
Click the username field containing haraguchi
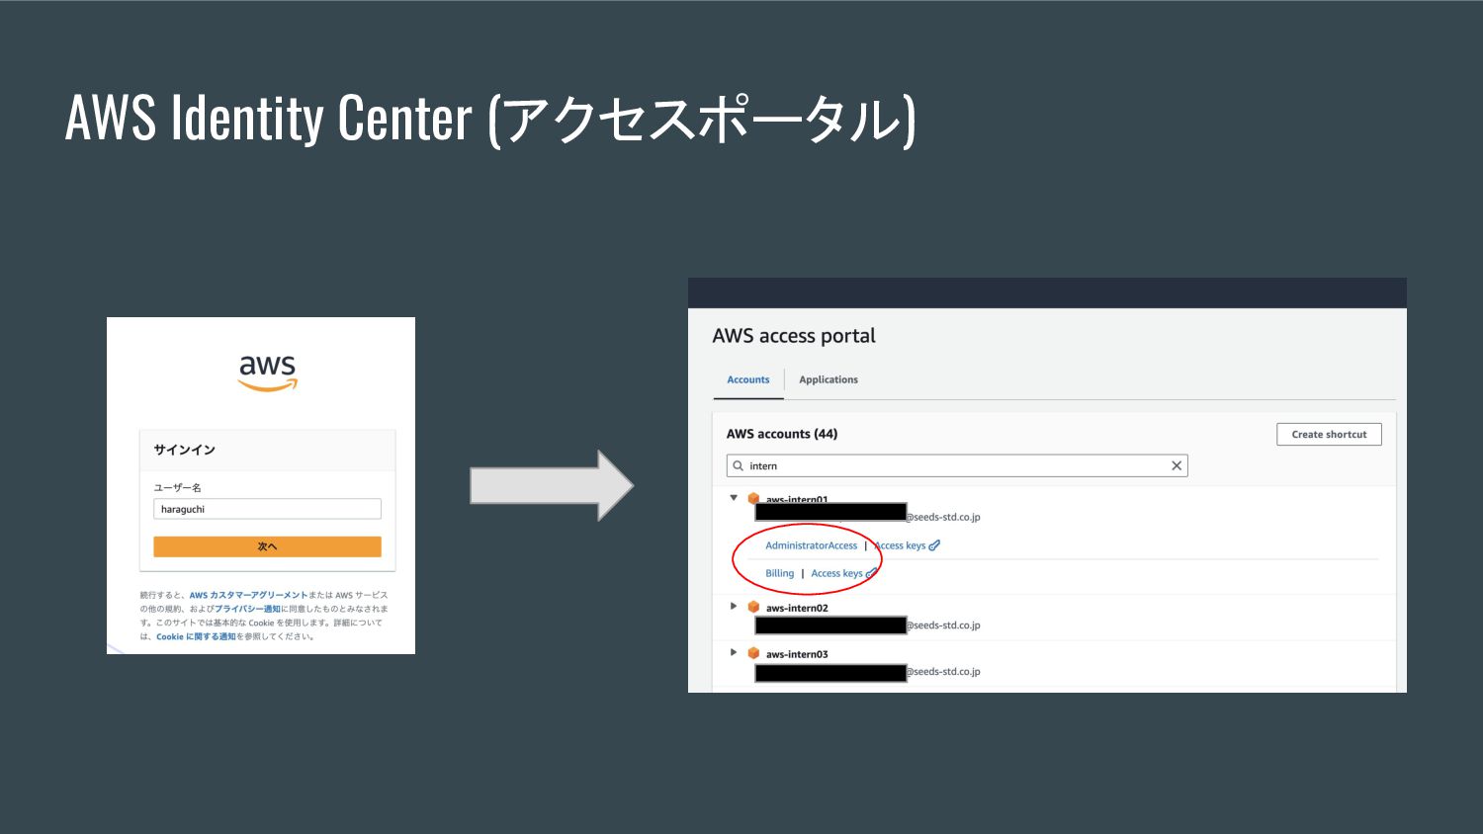267,509
